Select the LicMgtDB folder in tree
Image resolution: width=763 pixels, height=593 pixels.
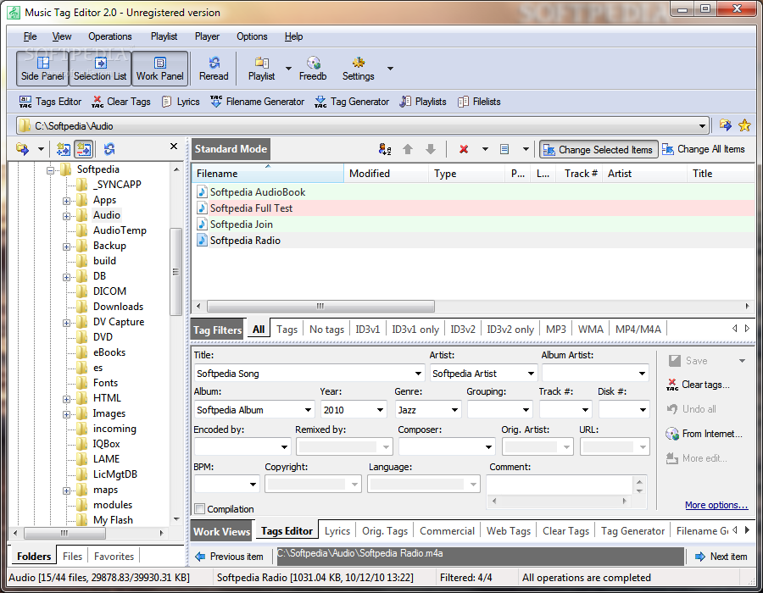point(114,474)
